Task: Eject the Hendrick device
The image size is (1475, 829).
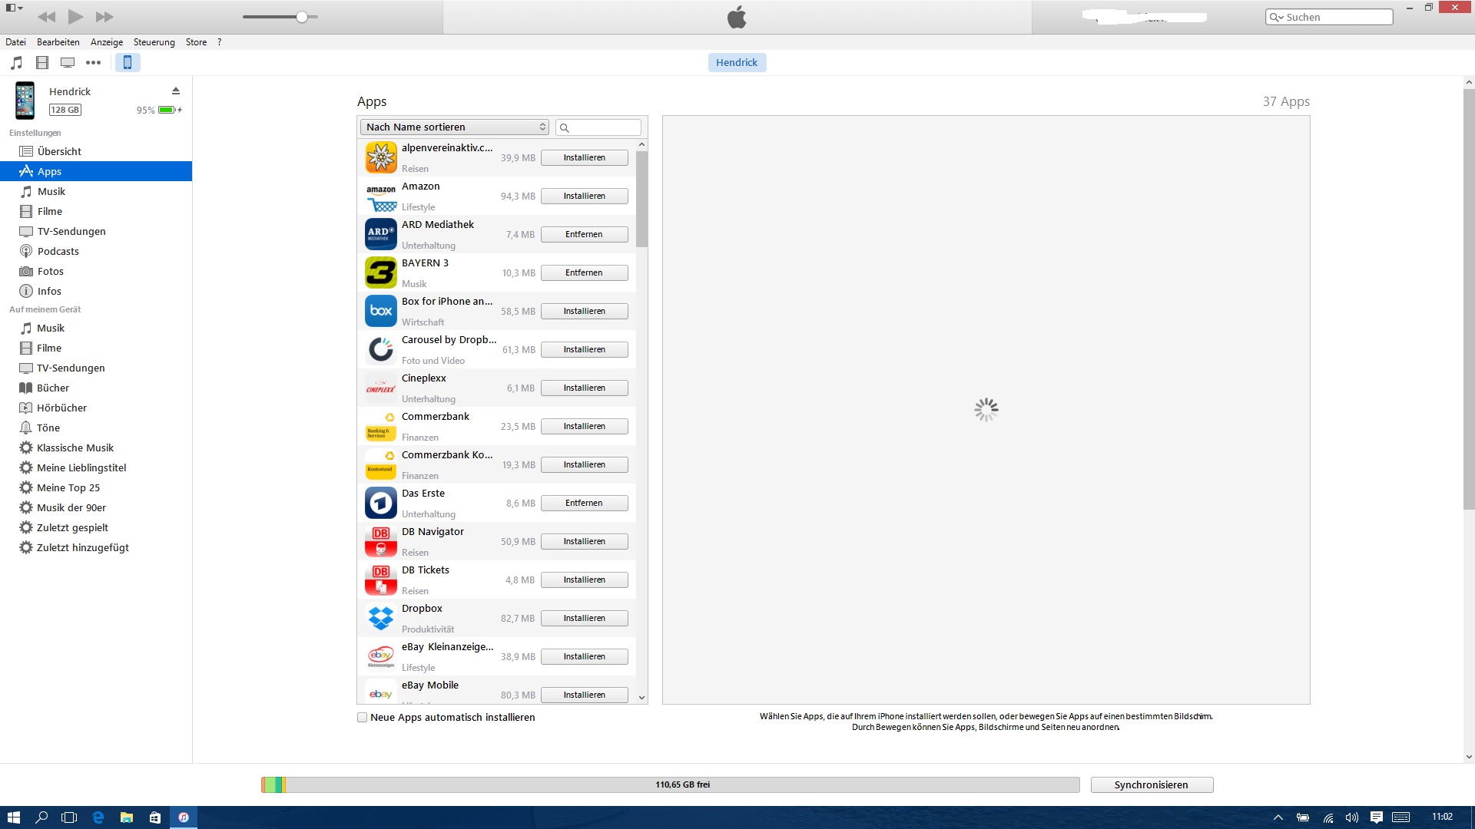Action: tap(176, 91)
